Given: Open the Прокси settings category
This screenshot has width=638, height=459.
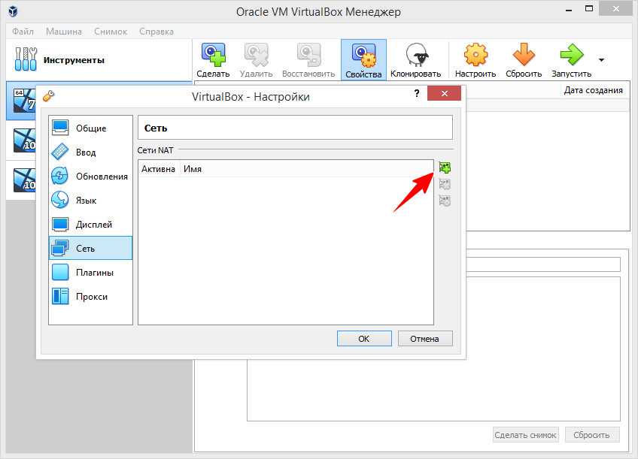Looking at the screenshot, I should coord(91,296).
